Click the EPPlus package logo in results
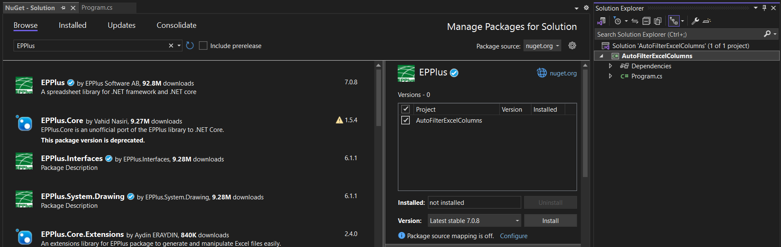Viewport: 781px width, 247px height. tap(24, 85)
